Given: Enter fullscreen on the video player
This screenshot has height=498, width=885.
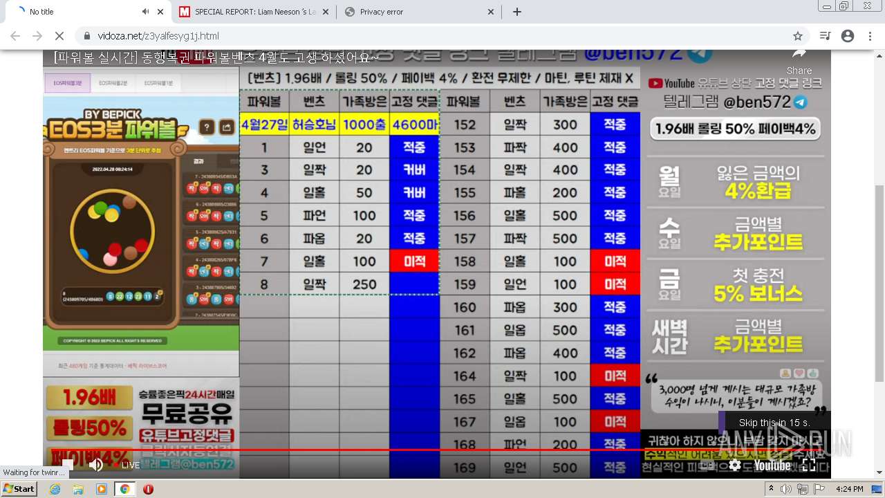Looking at the screenshot, I should pos(809,465).
